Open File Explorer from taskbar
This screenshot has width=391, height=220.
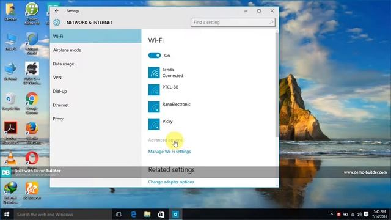[x=147, y=215]
